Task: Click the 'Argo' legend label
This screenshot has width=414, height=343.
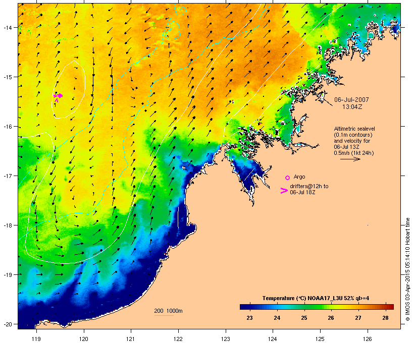Action: tap(299, 177)
